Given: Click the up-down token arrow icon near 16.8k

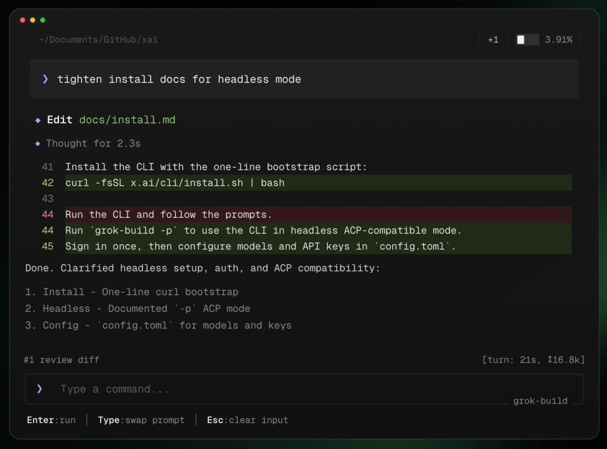Looking at the screenshot, I should click(550, 360).
